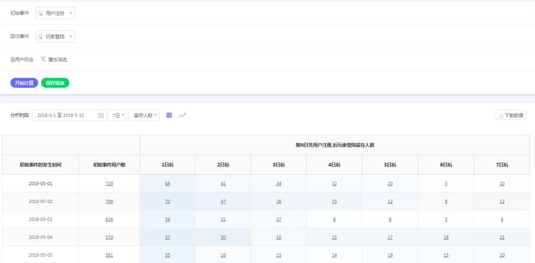535x263 pixels.
Task: Open the 50 value for 2018-05-04
Action: (x=223, y=237)
